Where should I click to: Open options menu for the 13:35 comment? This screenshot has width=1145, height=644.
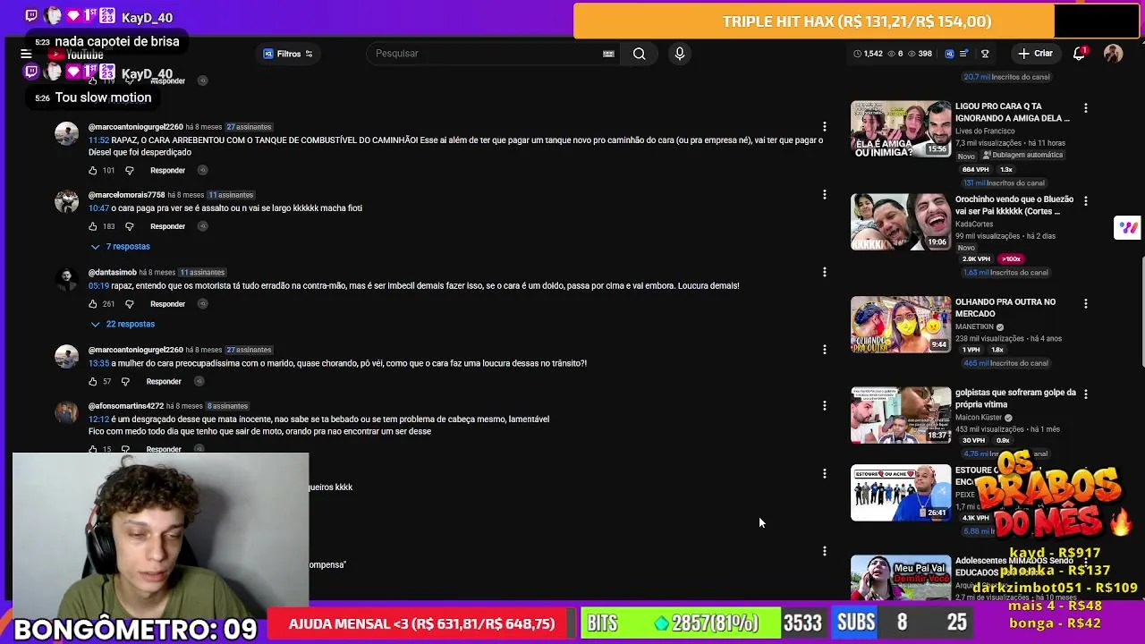coord(825,350)
